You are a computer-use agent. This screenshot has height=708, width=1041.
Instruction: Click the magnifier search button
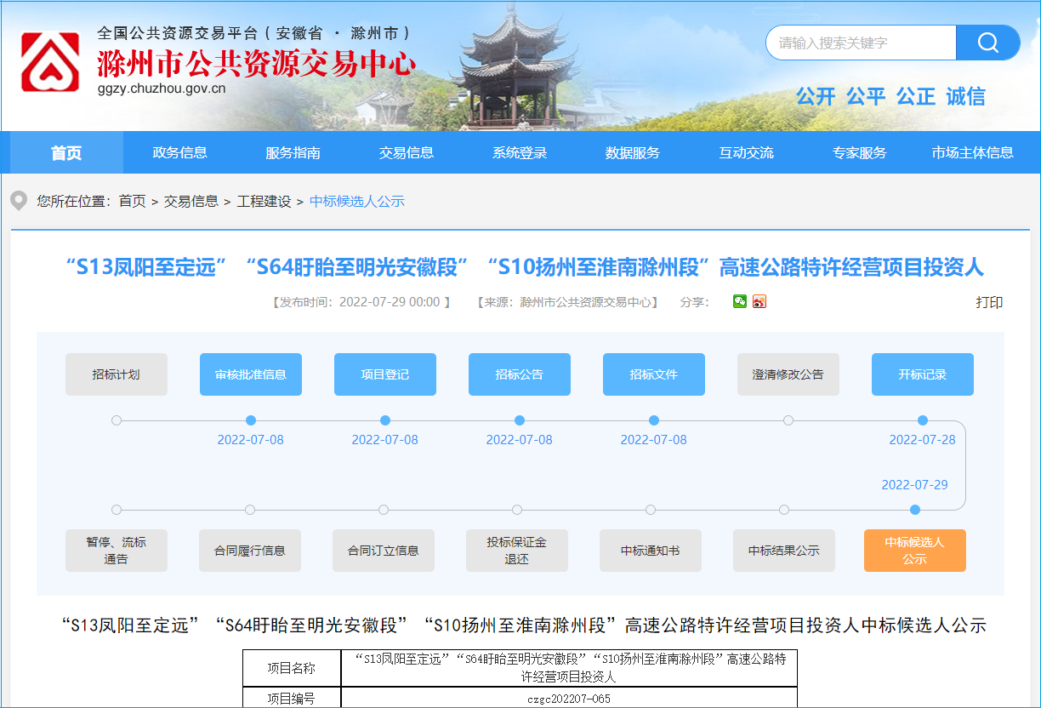987,43
